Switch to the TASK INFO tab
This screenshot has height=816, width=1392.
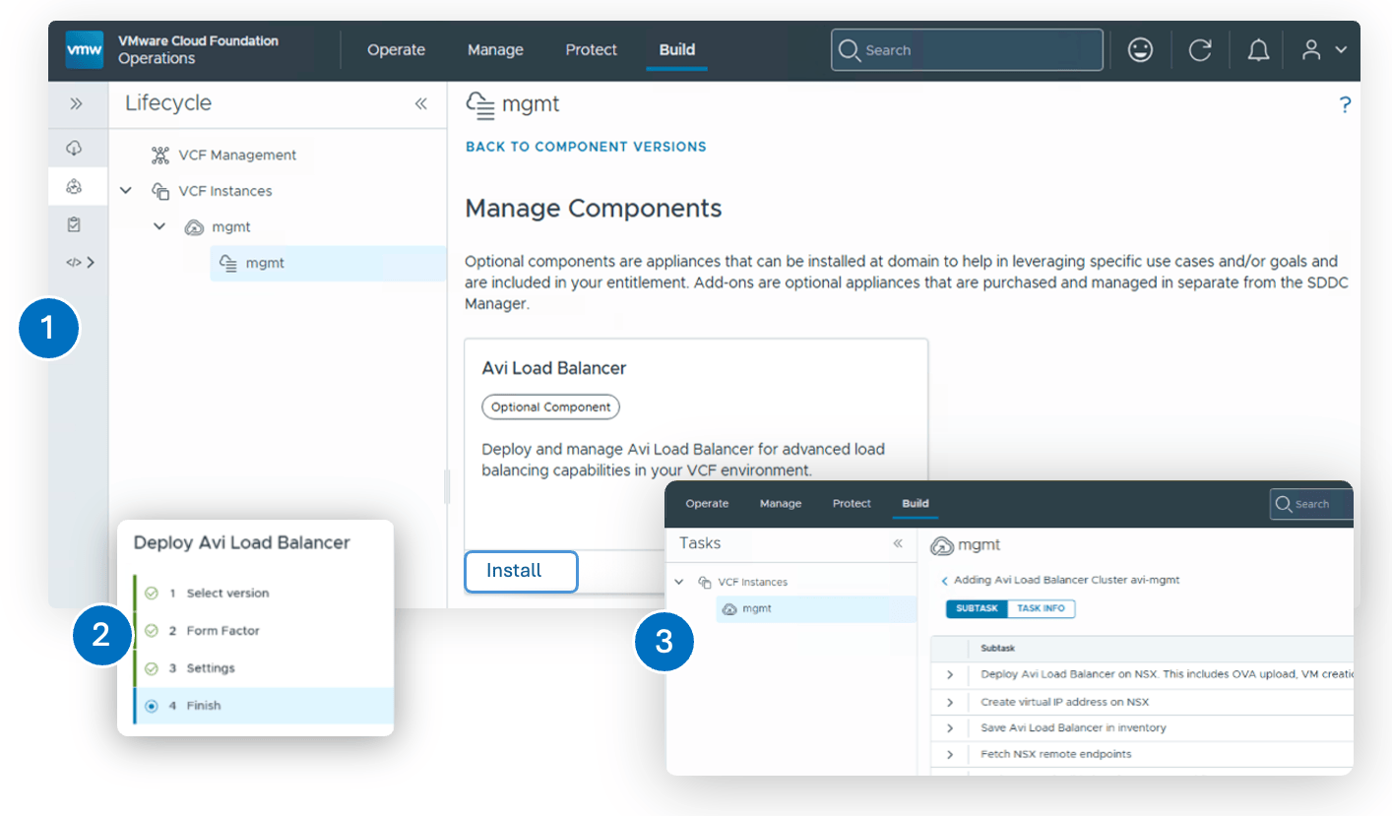pos(1042,608)
